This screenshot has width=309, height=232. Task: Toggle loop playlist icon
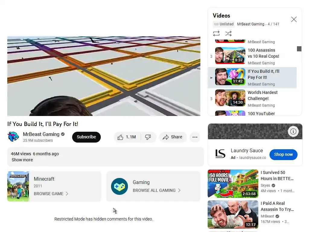click(216, 34)
